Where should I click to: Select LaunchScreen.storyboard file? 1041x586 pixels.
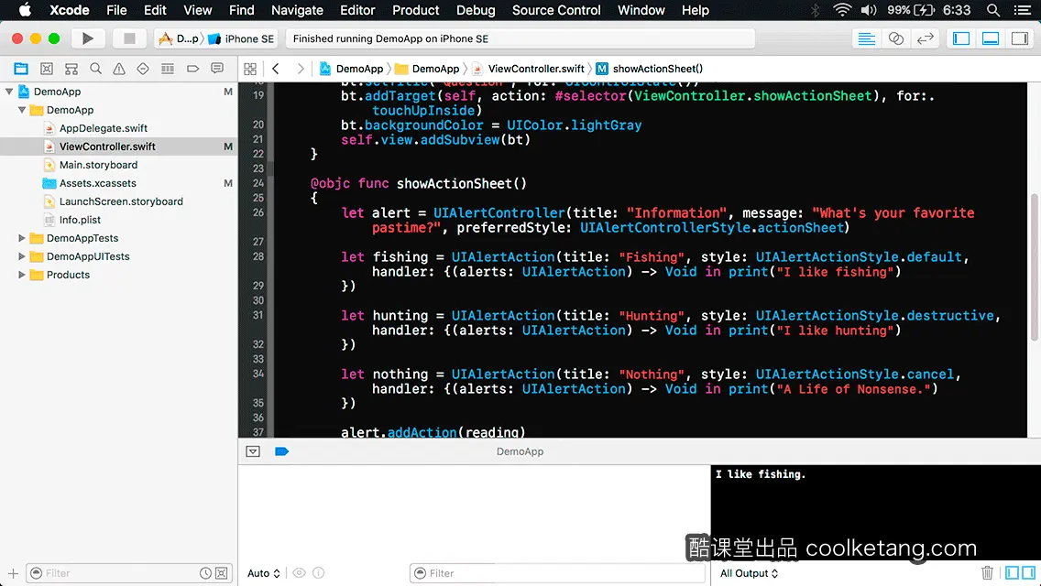[x=121, y=201]
